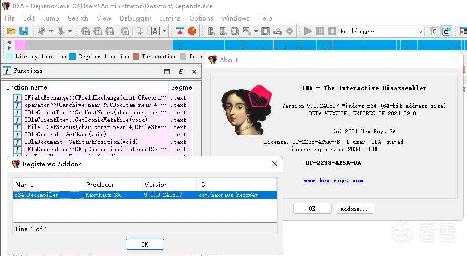
Task: Open the jump forward history dropdown
Action: pos(69,31)
